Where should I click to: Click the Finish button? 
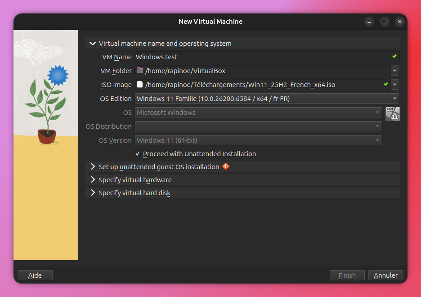[347, 275]
